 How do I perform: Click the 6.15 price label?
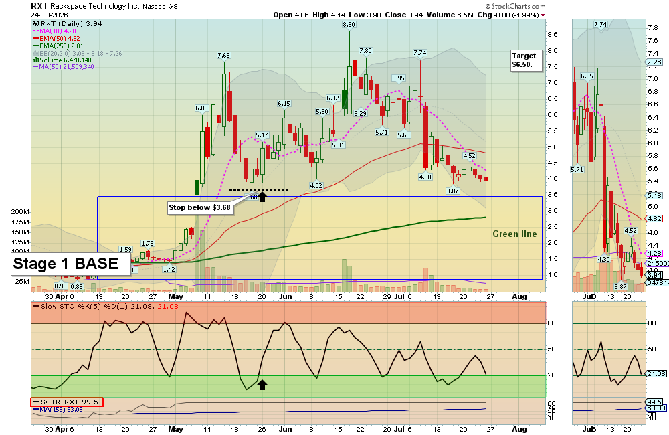coord(284,104)
